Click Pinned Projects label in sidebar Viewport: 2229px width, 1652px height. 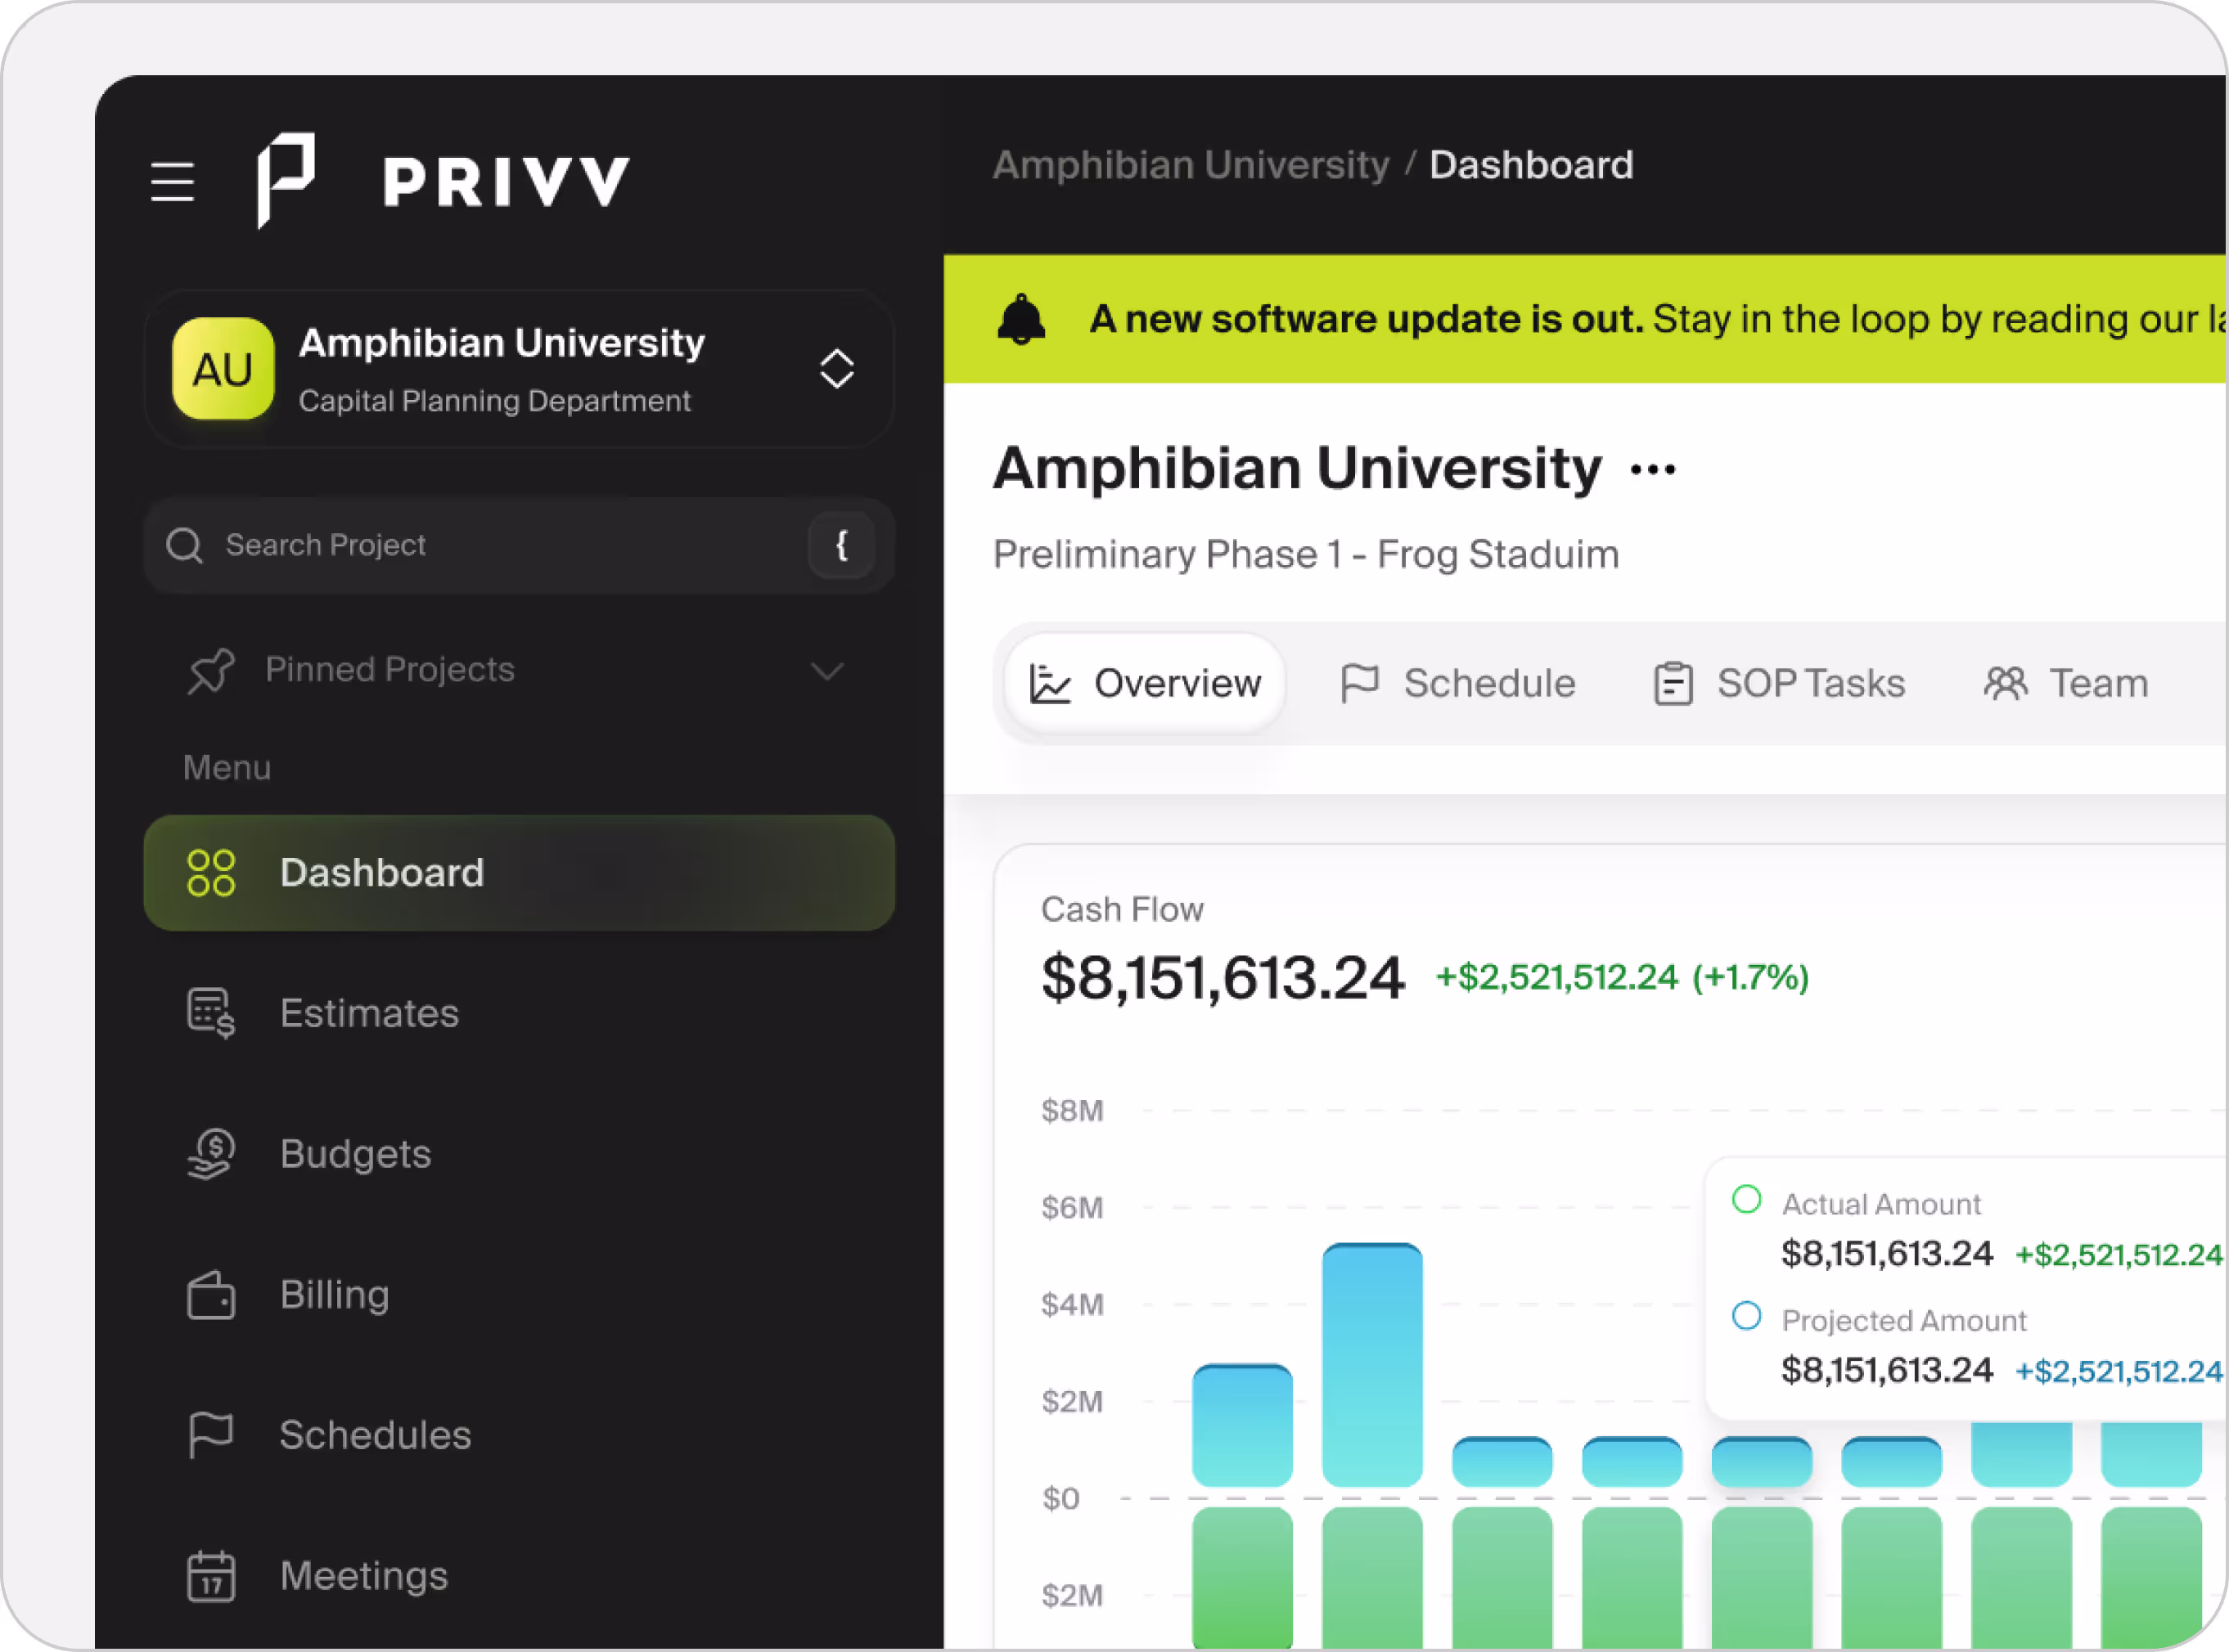point(390,670)
